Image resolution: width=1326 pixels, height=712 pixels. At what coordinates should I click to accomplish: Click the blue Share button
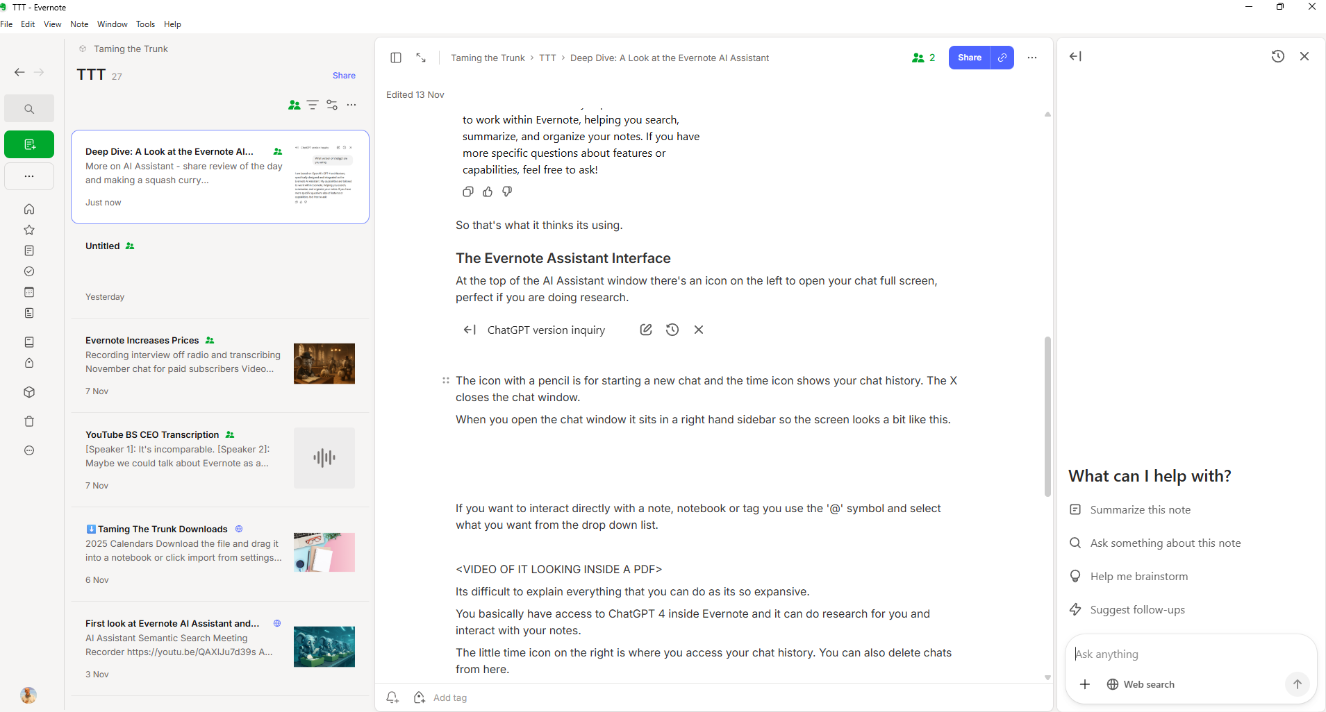(970, 58)
